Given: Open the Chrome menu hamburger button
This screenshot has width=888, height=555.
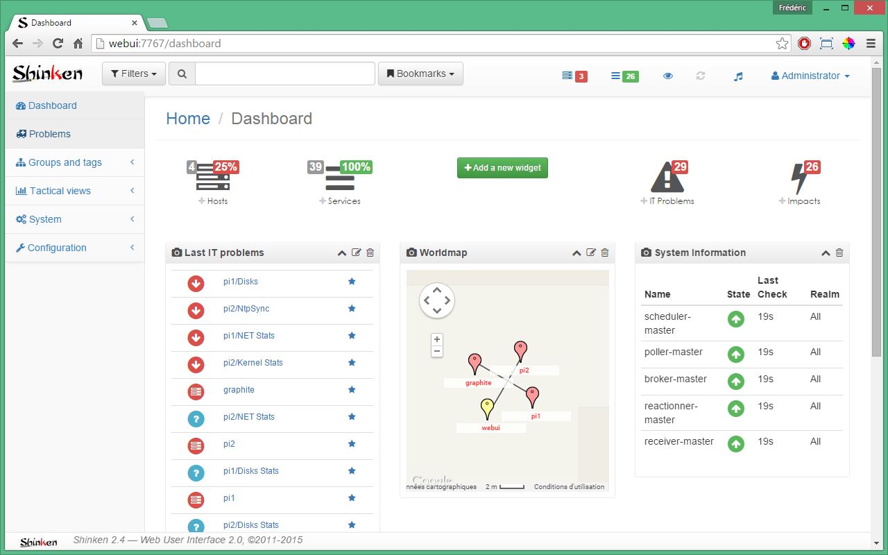Looking at the screenshot, I should tap(871, 43).
